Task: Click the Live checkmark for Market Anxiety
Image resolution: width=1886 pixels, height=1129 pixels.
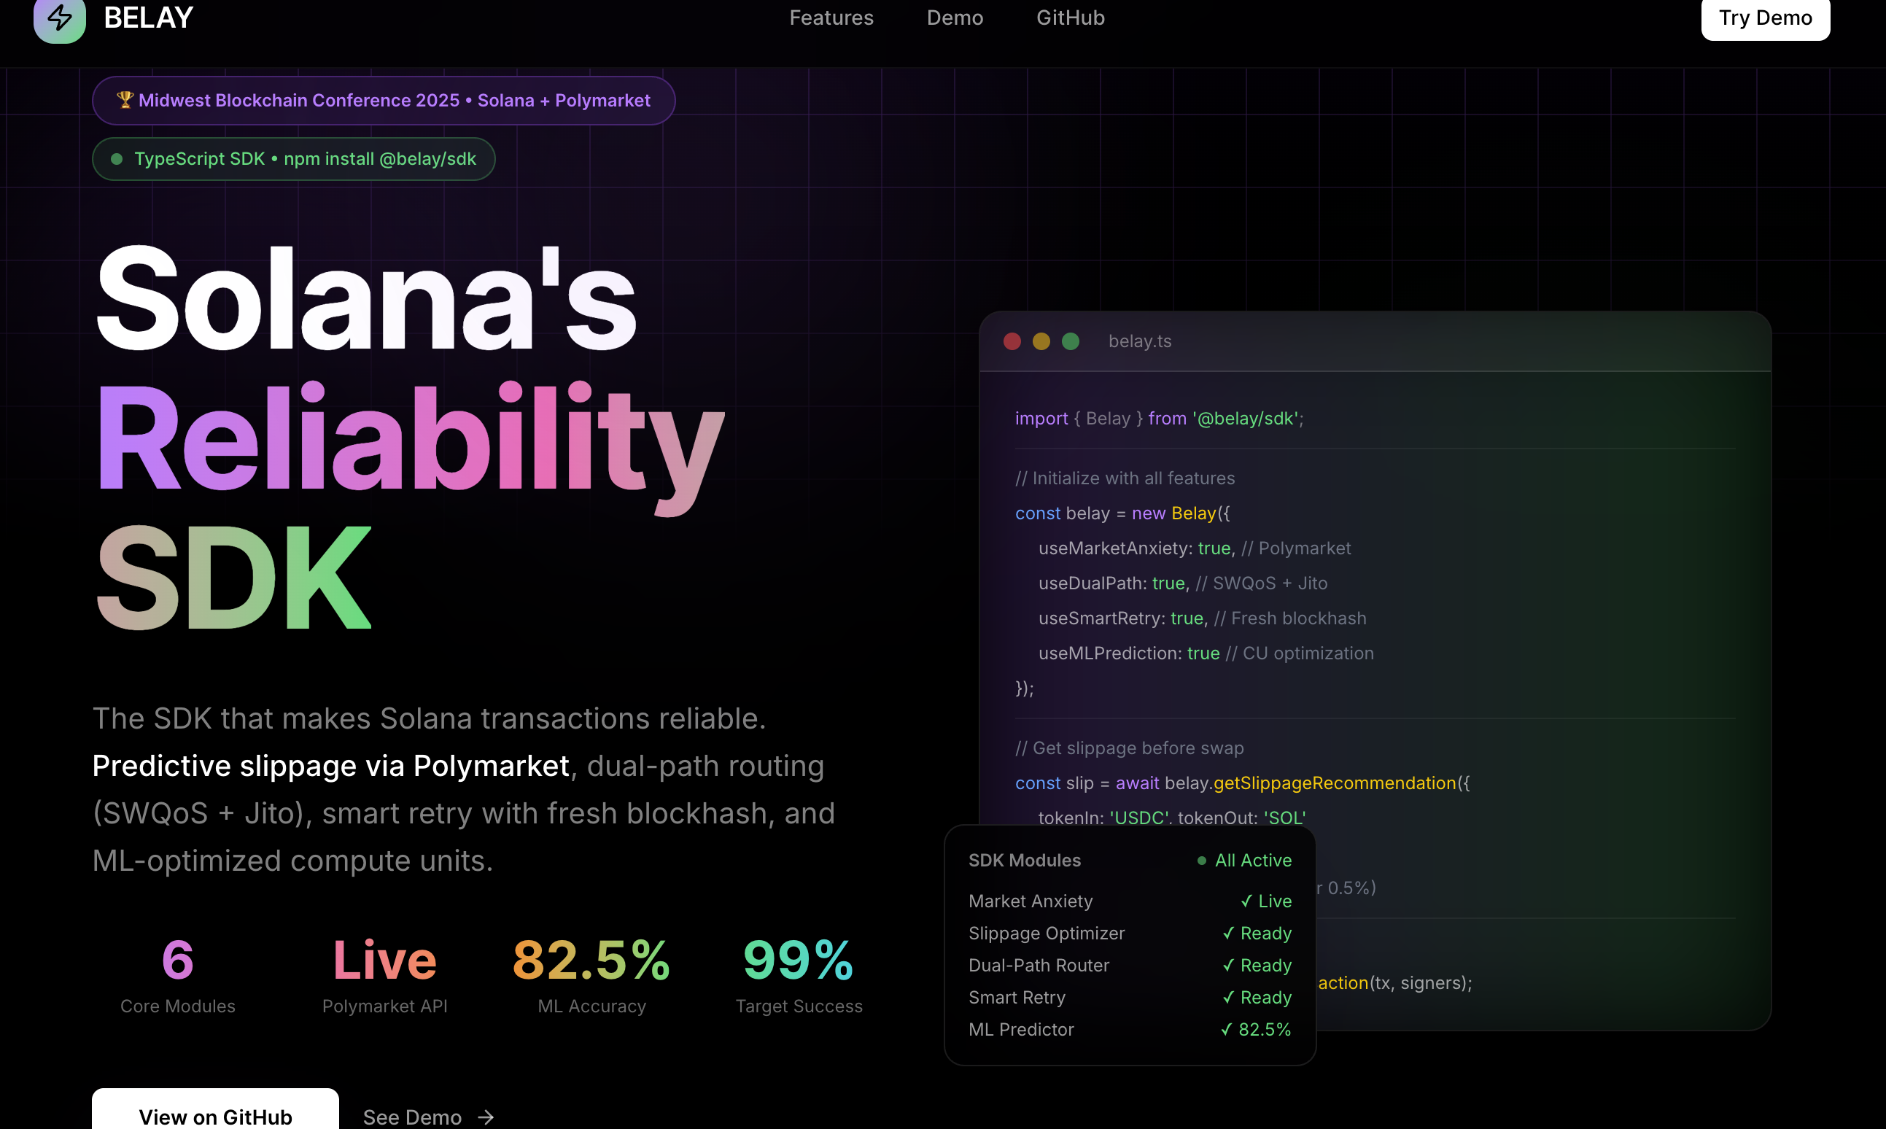Action: click(x=1246, y=901)
